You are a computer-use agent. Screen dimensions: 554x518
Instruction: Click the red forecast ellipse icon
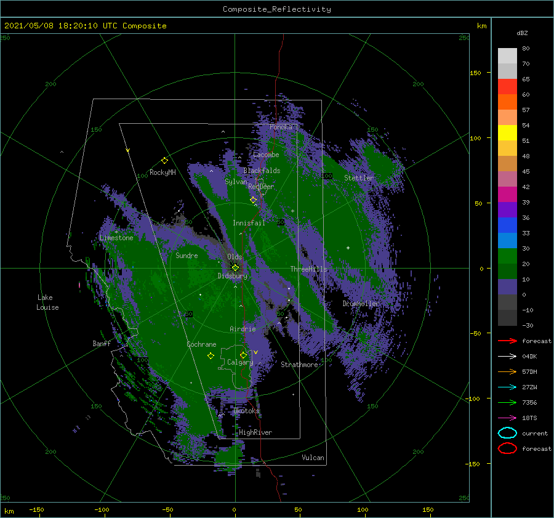point(507,448)
